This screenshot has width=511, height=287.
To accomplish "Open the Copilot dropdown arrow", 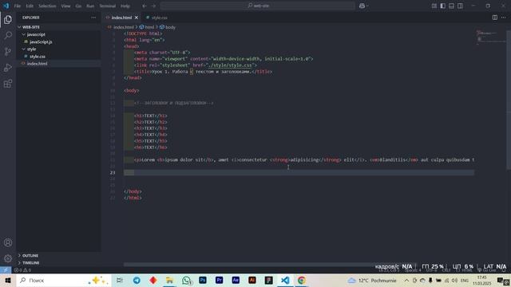I will (367, 6).
